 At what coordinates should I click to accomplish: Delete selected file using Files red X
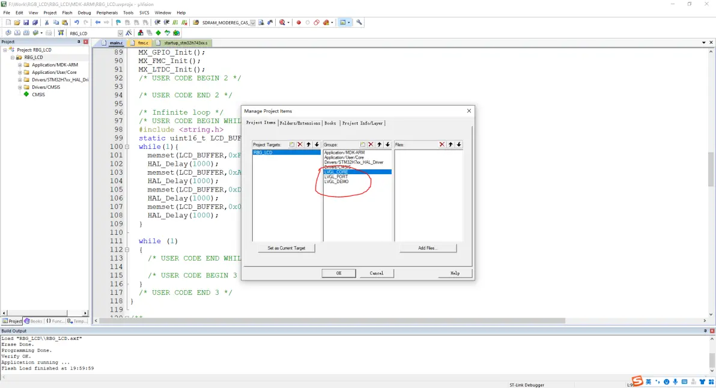pyautogui.click(x=442, y=145)
